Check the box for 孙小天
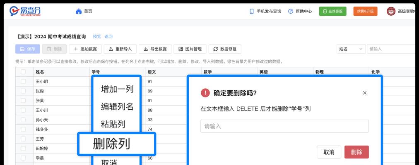419x165 pixels. tap(23, 120)
